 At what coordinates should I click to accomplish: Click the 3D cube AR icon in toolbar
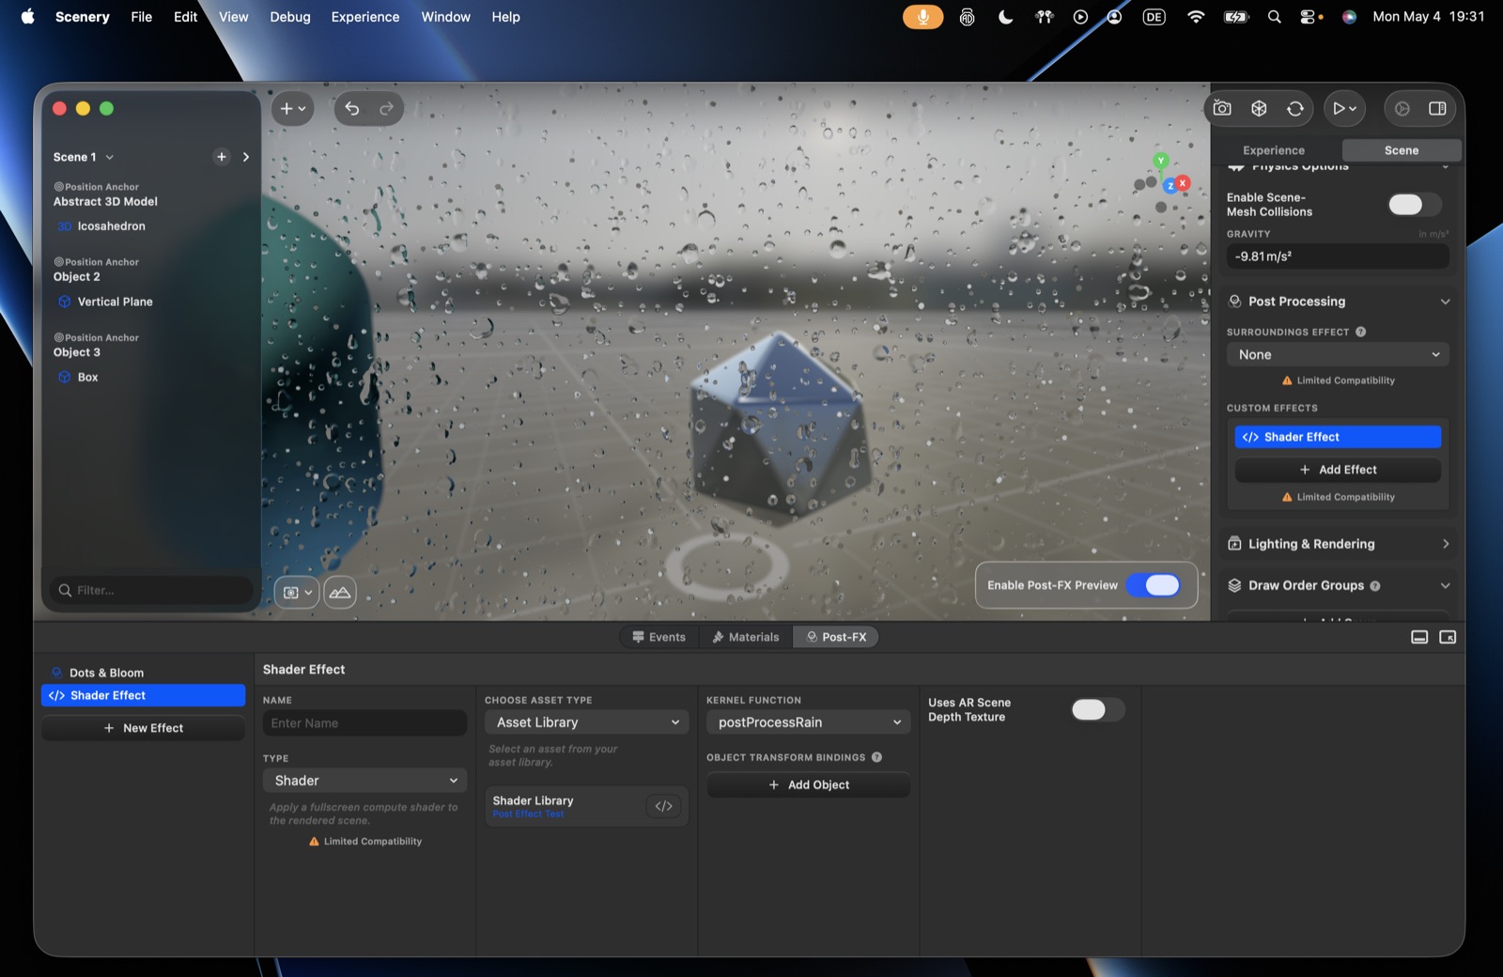coord(1259,109)
